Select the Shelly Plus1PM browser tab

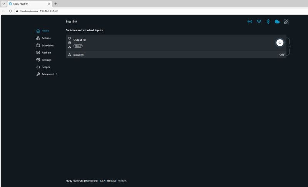click(30, 4)
